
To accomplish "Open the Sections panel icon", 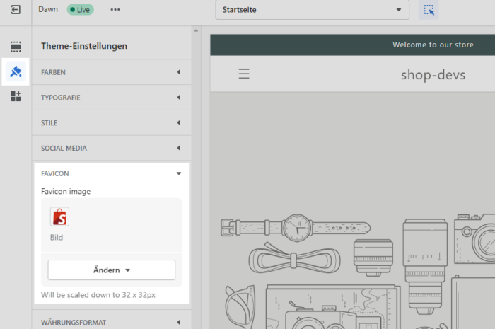I will pyautogui.click(x=16, y=47).
